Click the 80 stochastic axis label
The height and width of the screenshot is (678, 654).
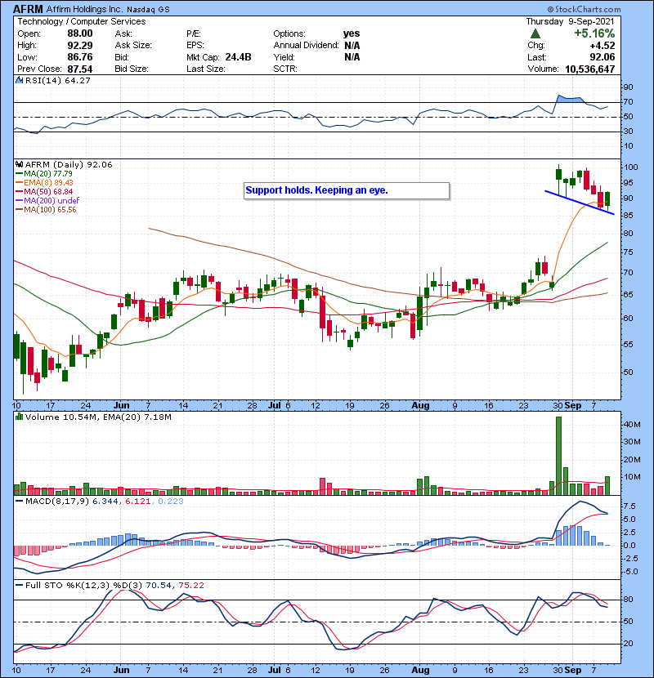tap(628, 600)
